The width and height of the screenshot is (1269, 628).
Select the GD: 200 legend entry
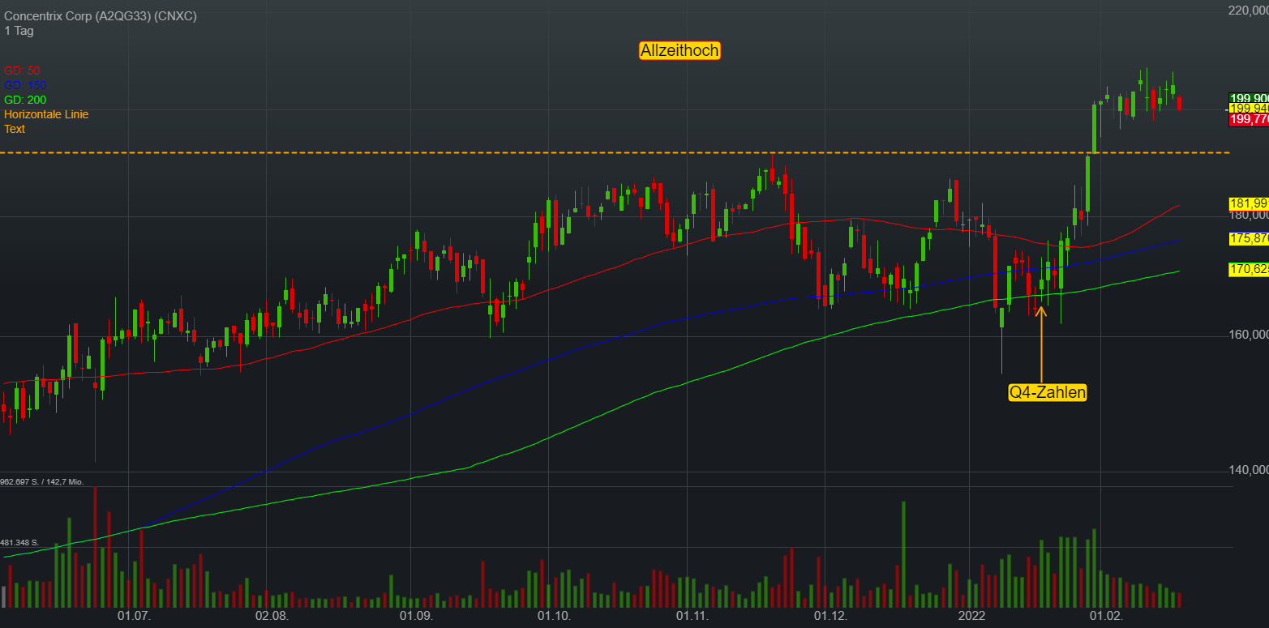25,100
